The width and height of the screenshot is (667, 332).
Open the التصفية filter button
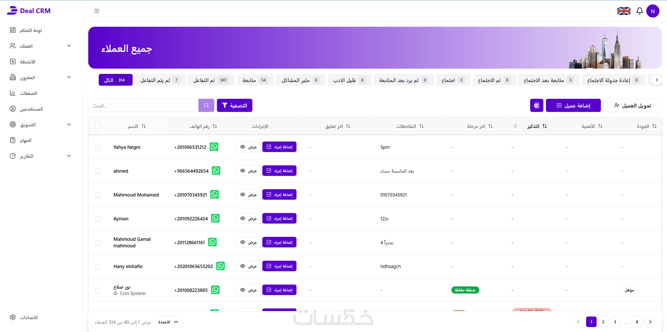[x=235, y=105]
